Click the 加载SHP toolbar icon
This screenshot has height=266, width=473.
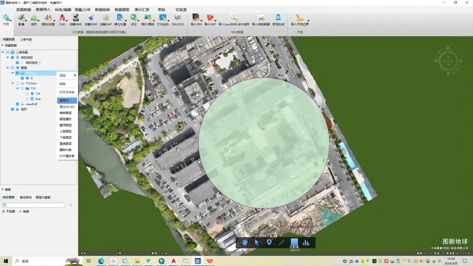pyautogui.click(x=106, y=20)
